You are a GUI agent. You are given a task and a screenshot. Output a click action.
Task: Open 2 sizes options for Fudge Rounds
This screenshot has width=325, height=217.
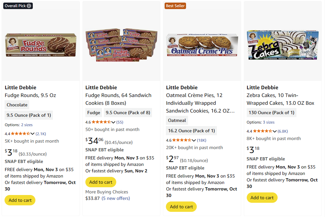(27, 125)
